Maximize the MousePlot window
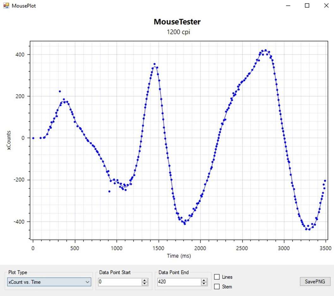 pyautogui.click(x=307, y=6)
